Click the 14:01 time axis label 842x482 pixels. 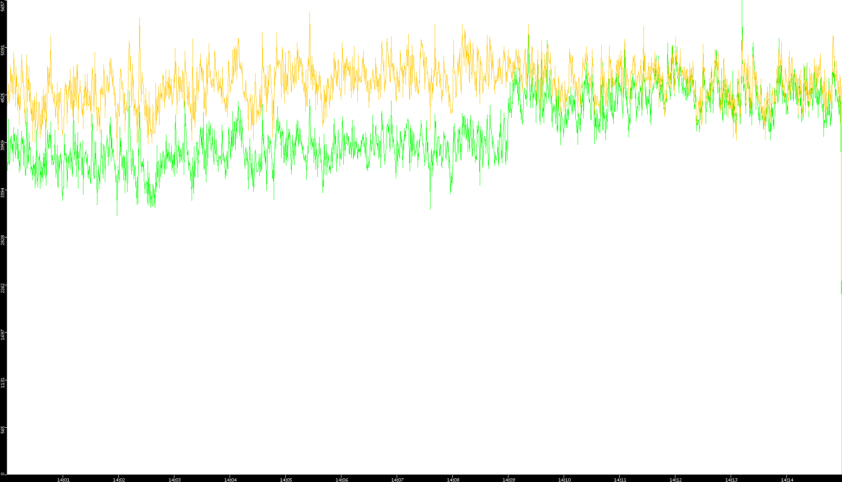[x=63, y=479]
